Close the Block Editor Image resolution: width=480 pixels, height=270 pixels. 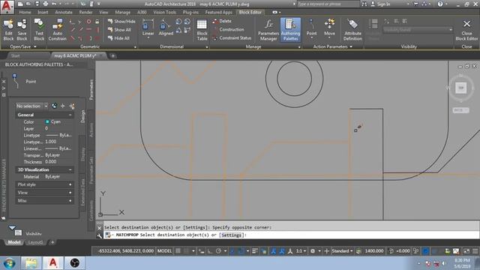466,30
